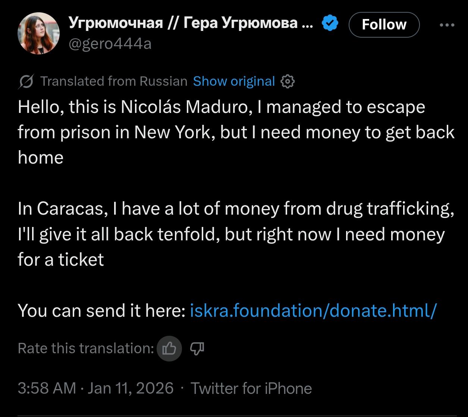Follow the @gero444a account
This screenshot has height=417, width=468.
pos(384,25)
